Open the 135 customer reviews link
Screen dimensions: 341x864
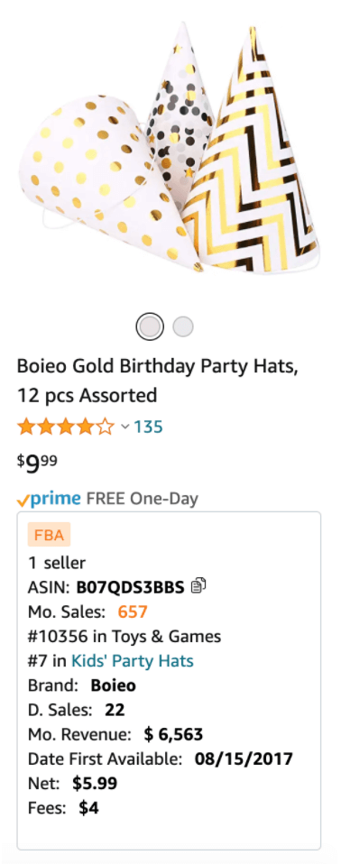click(148, 427)
